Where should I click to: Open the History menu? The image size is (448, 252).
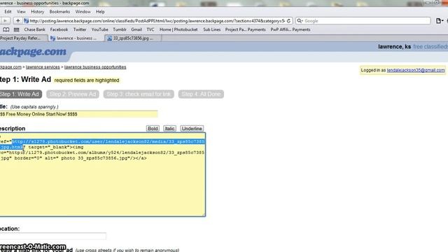pos(37,12)
